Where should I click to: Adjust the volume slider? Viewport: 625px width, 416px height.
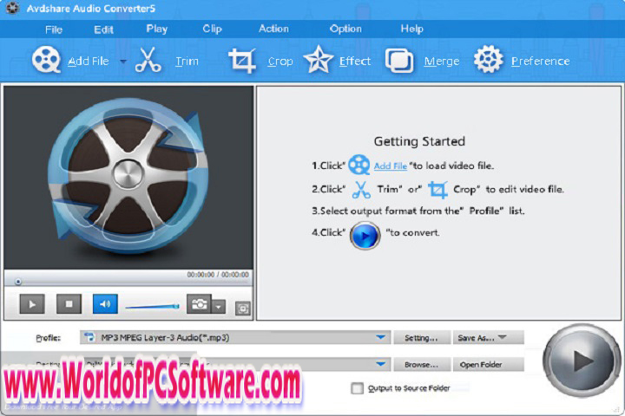pos(152,306)
